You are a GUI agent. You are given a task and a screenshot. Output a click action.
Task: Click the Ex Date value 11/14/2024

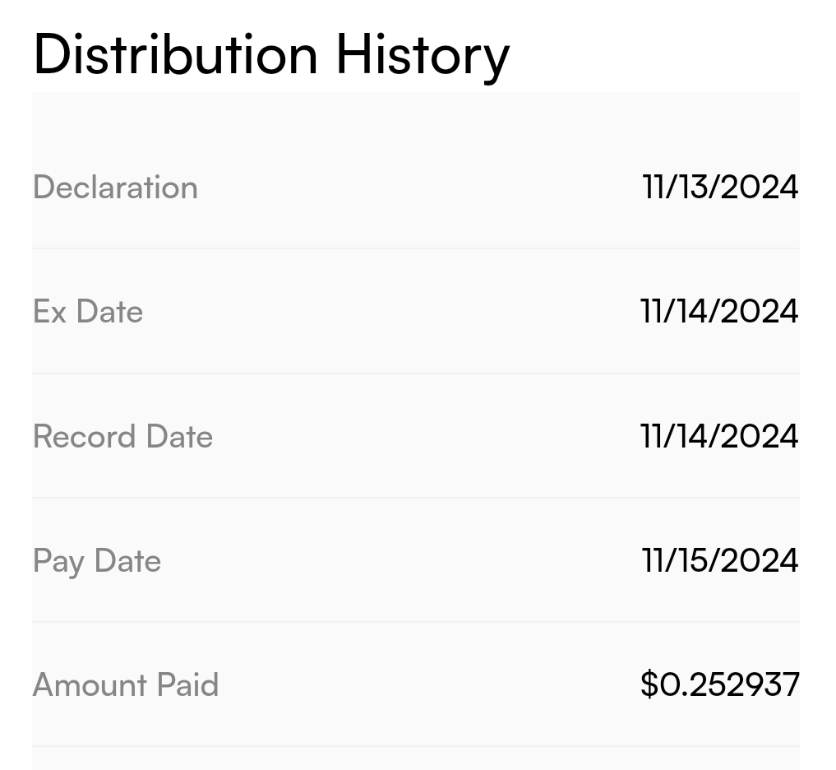(x=719, y=312)
